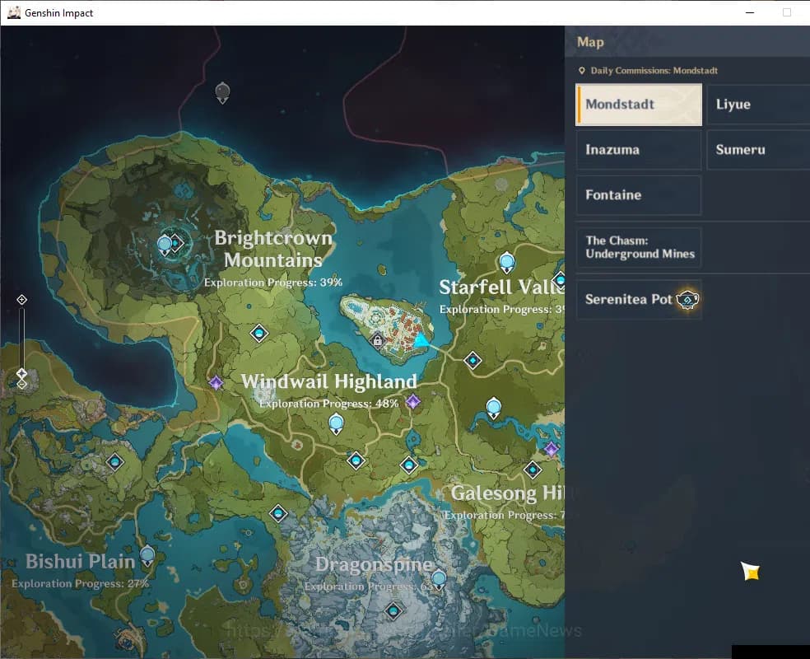
Task: Click the teleport waypoint above the Galesong Hill label
Action: point(533,470)
